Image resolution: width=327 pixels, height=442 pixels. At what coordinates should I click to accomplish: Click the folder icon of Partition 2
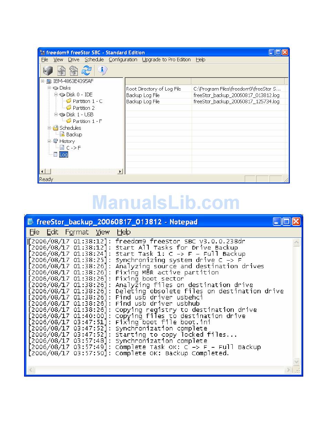(x=69, y=108)
